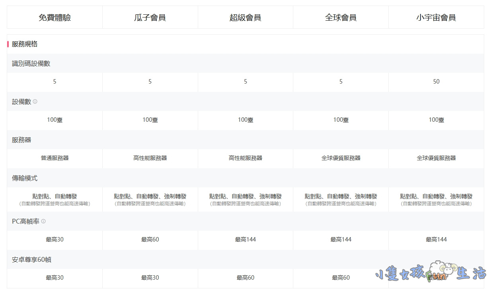Click the 小隻女孩 生活 watermark logo

431,274
